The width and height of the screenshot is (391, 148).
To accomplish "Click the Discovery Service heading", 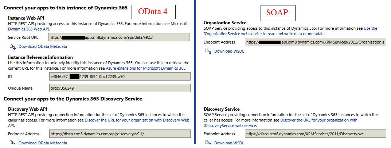I will tap(222, 109).
